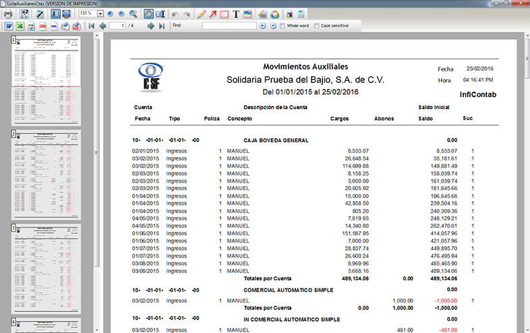Enable Whole word search option
This screenshot has height=333, width=530.
pos(284,26)
